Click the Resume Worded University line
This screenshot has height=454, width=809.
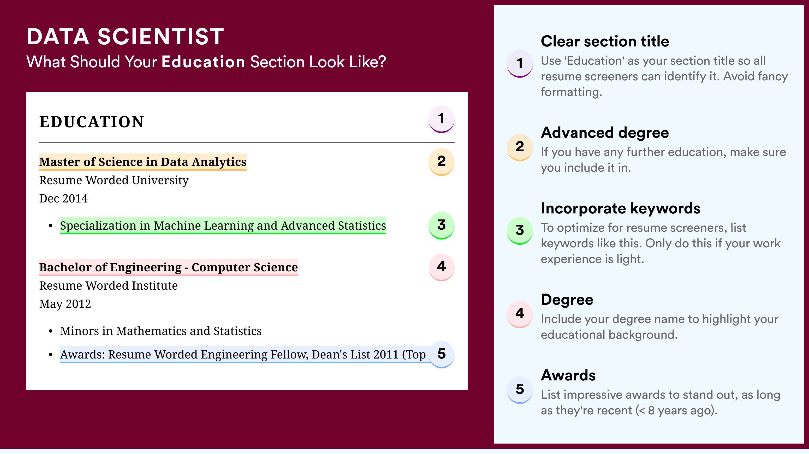click(x=114, y=180)
